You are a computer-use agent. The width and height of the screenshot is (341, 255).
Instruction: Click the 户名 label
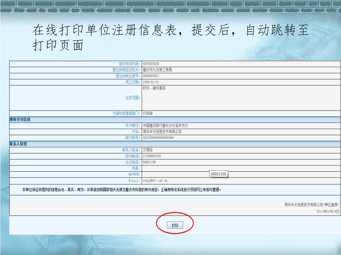coord(136,131)
